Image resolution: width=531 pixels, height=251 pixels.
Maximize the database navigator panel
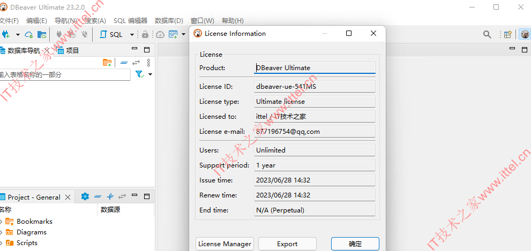pyautogui.click(x=147, y=50)
